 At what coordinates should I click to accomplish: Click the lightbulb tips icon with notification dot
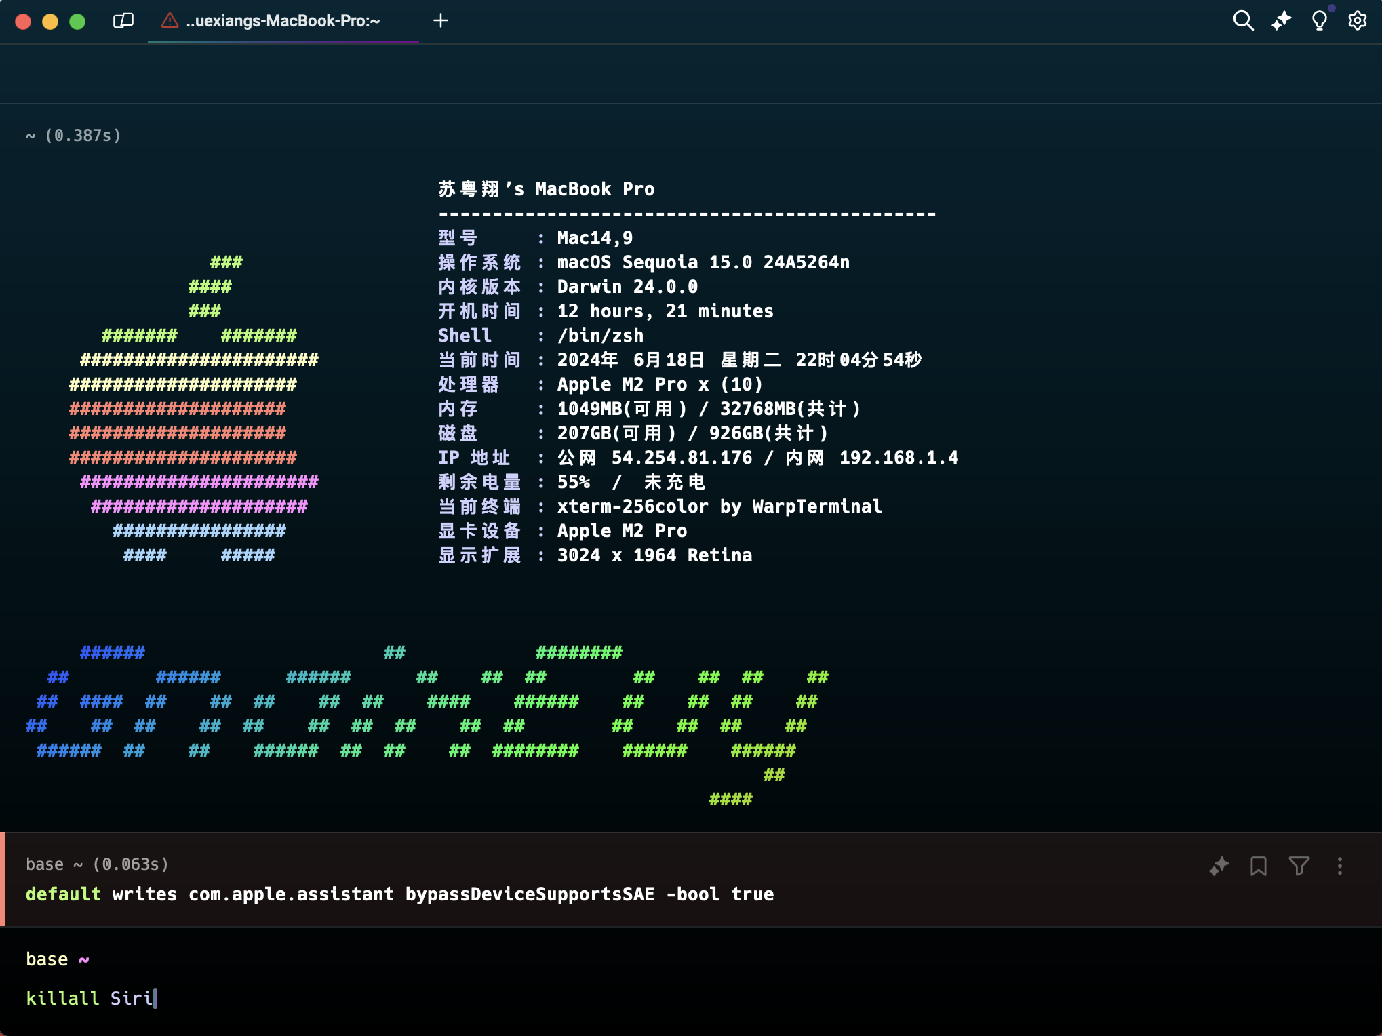[1319, 21]
